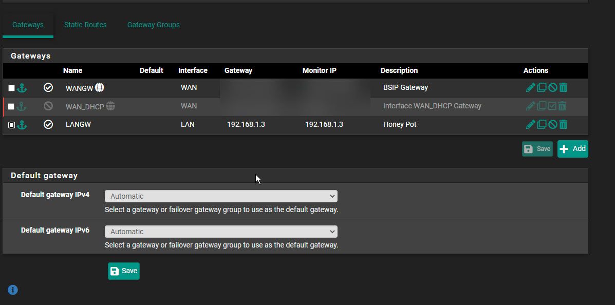Image resolution: width=615 pixels, height=305 pixels.
Task: Click the Description column header
Action: 399,70
